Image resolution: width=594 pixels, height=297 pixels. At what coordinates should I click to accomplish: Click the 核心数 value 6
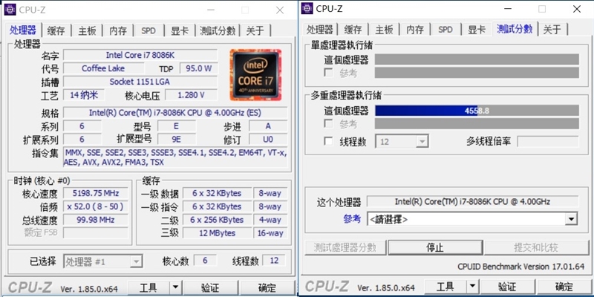[205, 261]
